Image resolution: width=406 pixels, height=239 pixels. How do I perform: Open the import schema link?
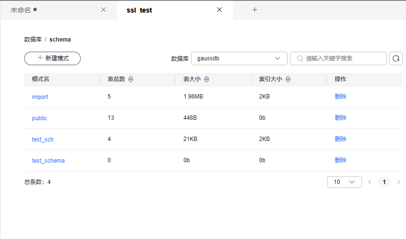tap(40, 97)
